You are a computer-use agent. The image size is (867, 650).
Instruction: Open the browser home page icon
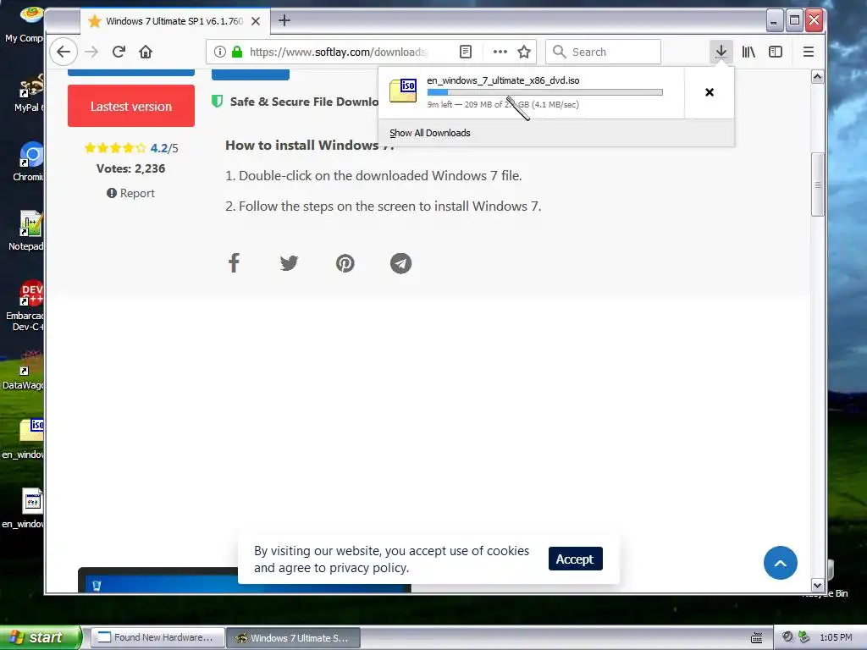coord(146,52)
